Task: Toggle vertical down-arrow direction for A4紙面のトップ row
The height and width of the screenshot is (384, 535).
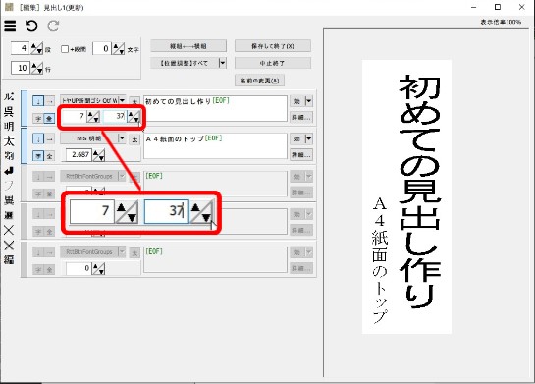Action: [x=38, y=138]
